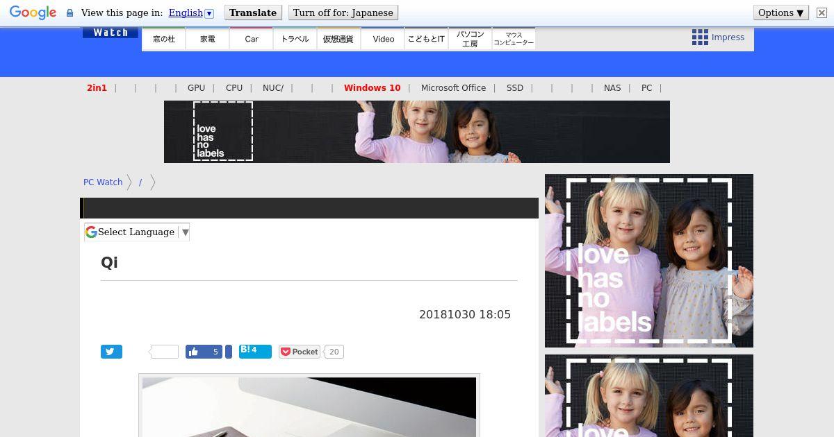Click the top love has no labels banner
This screenshot has height=437, width=834.
(x=417, y=132)
